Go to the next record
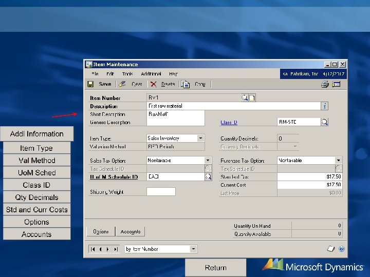Image resolution: width=370 pixels, height=277 pixels. click(108, 249)
